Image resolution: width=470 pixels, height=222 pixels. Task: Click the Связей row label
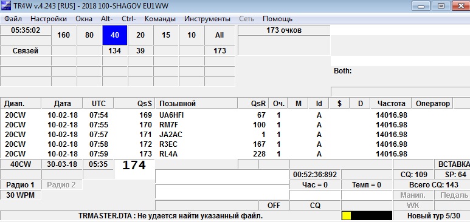click(26, 51)
